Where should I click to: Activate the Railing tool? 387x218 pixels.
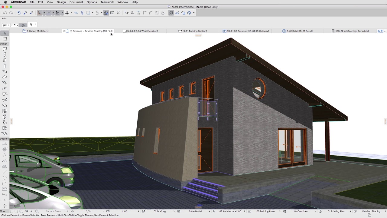(x=5, y=88)
